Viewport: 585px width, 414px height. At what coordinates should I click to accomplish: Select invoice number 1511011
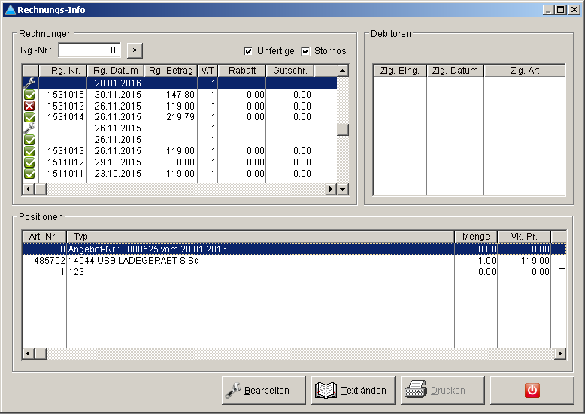pos(65,174)
